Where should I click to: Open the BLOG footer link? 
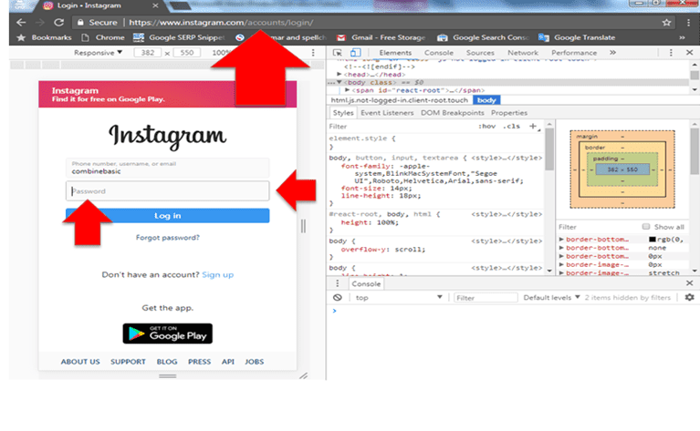167,362
